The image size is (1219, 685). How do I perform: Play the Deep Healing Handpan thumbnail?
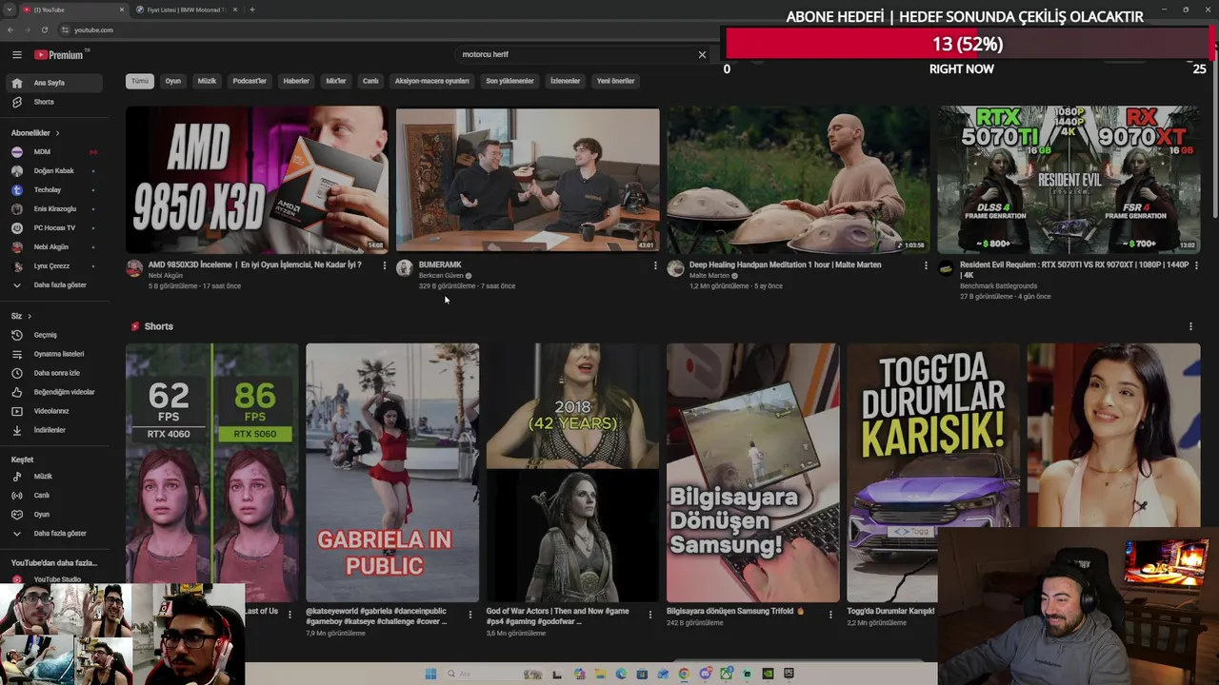pos(798,180)
